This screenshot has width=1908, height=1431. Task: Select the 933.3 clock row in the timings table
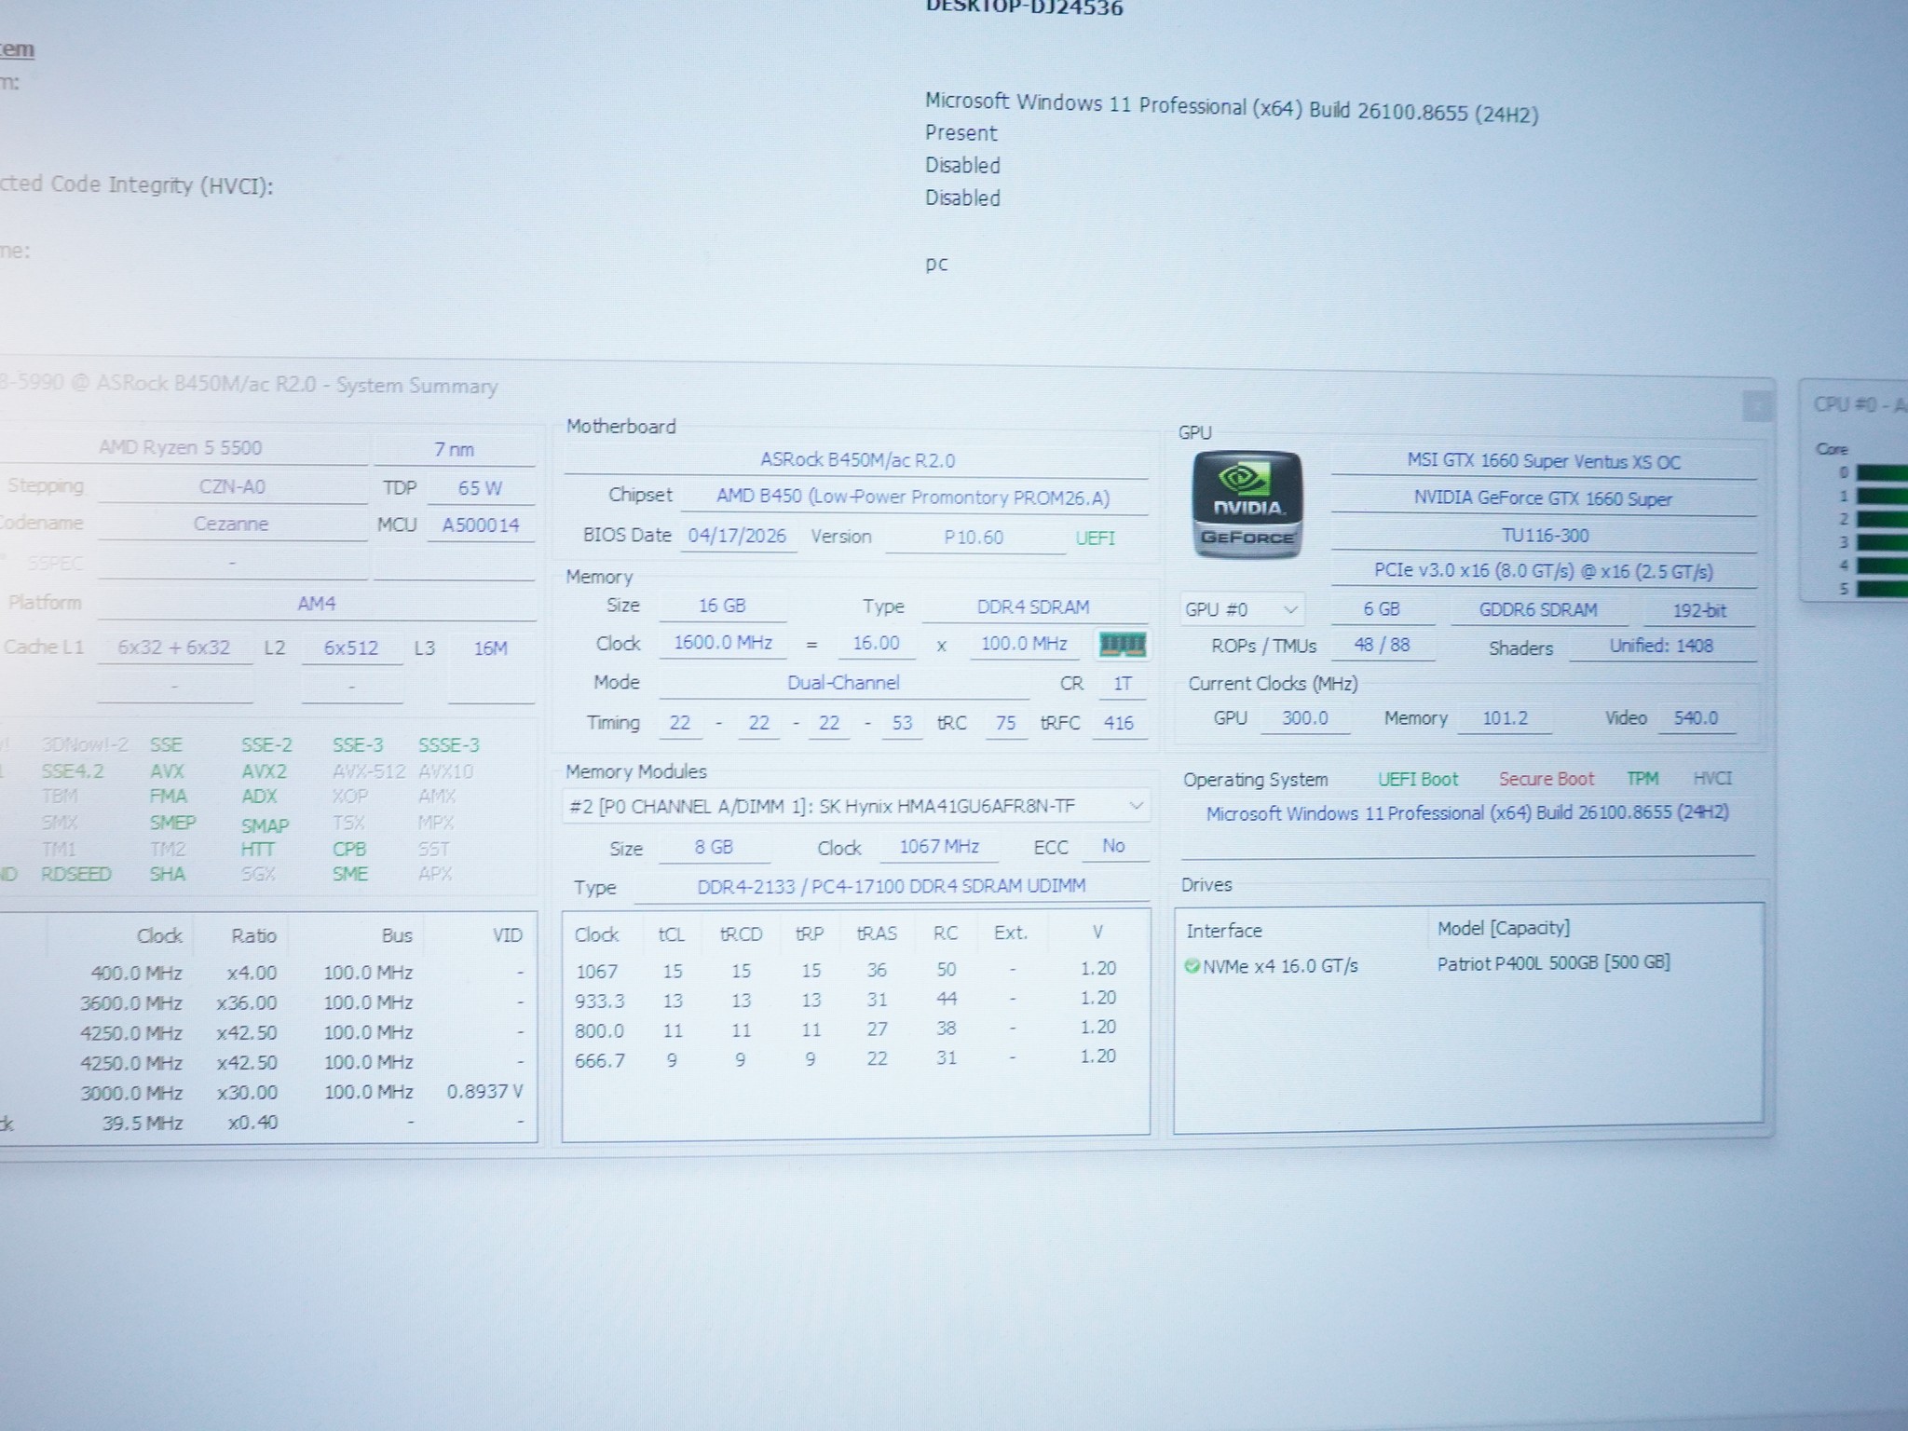click(x=846, y=1000)
